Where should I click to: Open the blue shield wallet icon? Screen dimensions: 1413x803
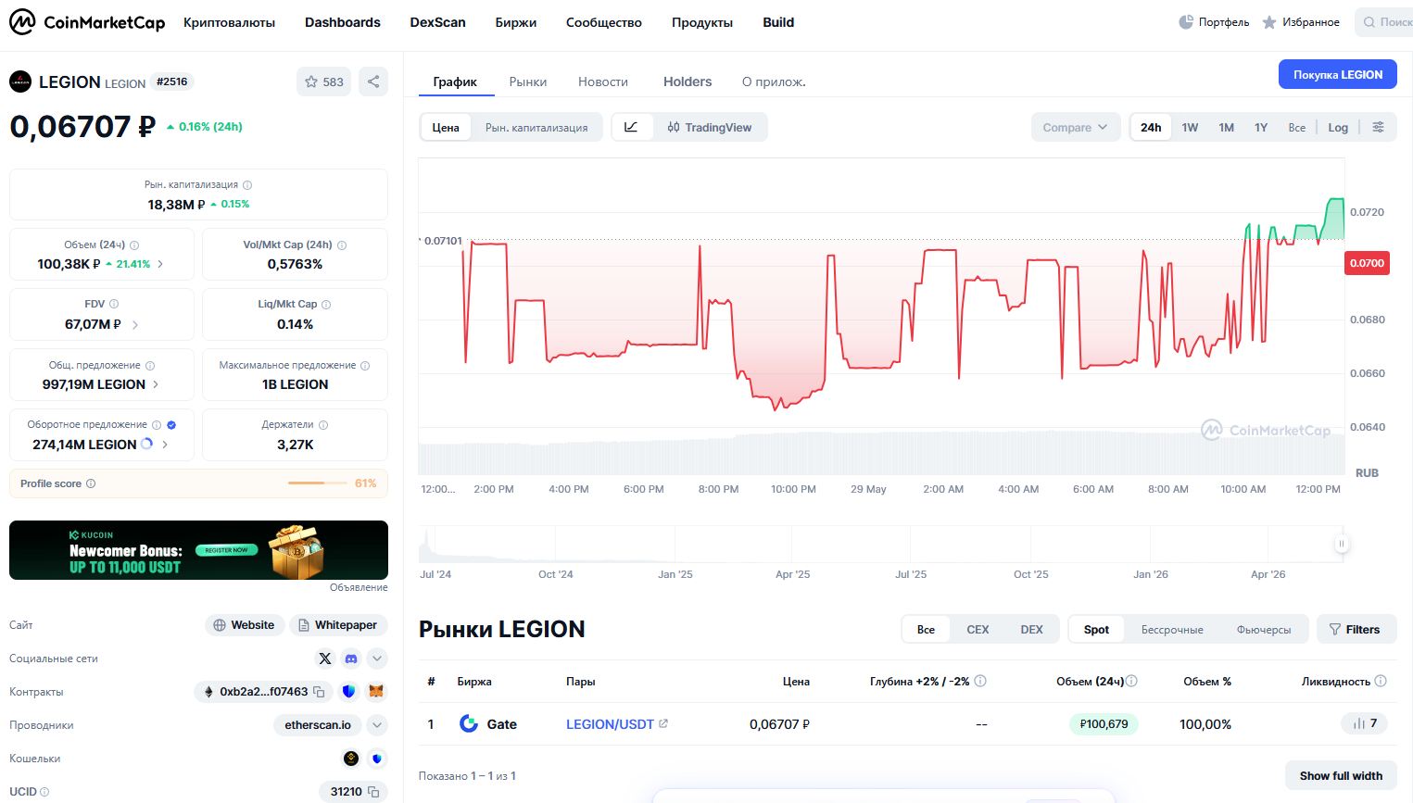point(377,759)
